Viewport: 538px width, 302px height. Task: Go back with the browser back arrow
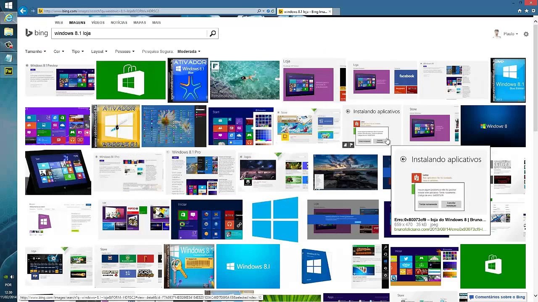pos(23,11)
